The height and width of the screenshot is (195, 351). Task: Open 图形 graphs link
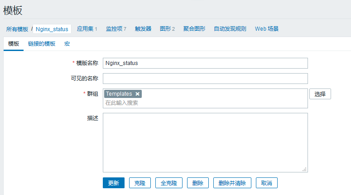pos(165,29)
